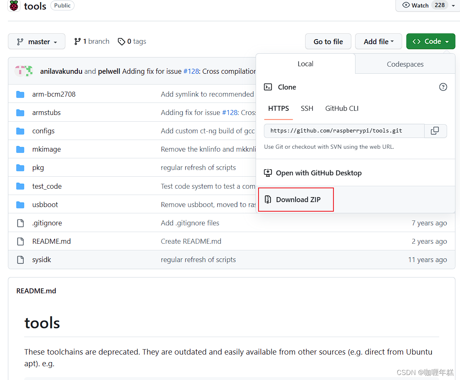Click '11 years ago' on sysidk row

(428, 260)
